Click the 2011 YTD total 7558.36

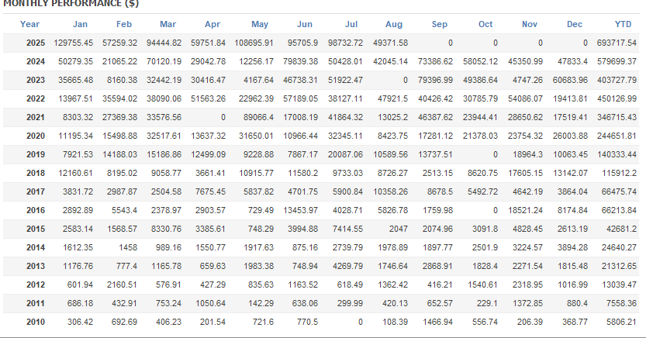[x=621, y=303]
